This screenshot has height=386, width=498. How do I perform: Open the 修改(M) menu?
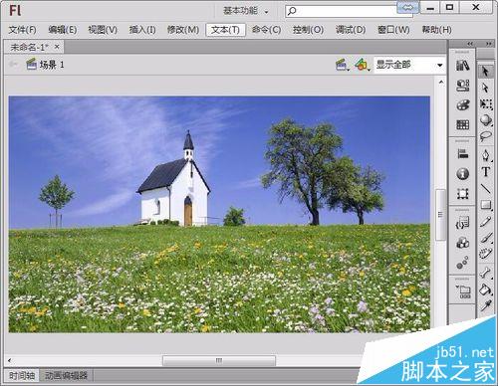(183, 30)
